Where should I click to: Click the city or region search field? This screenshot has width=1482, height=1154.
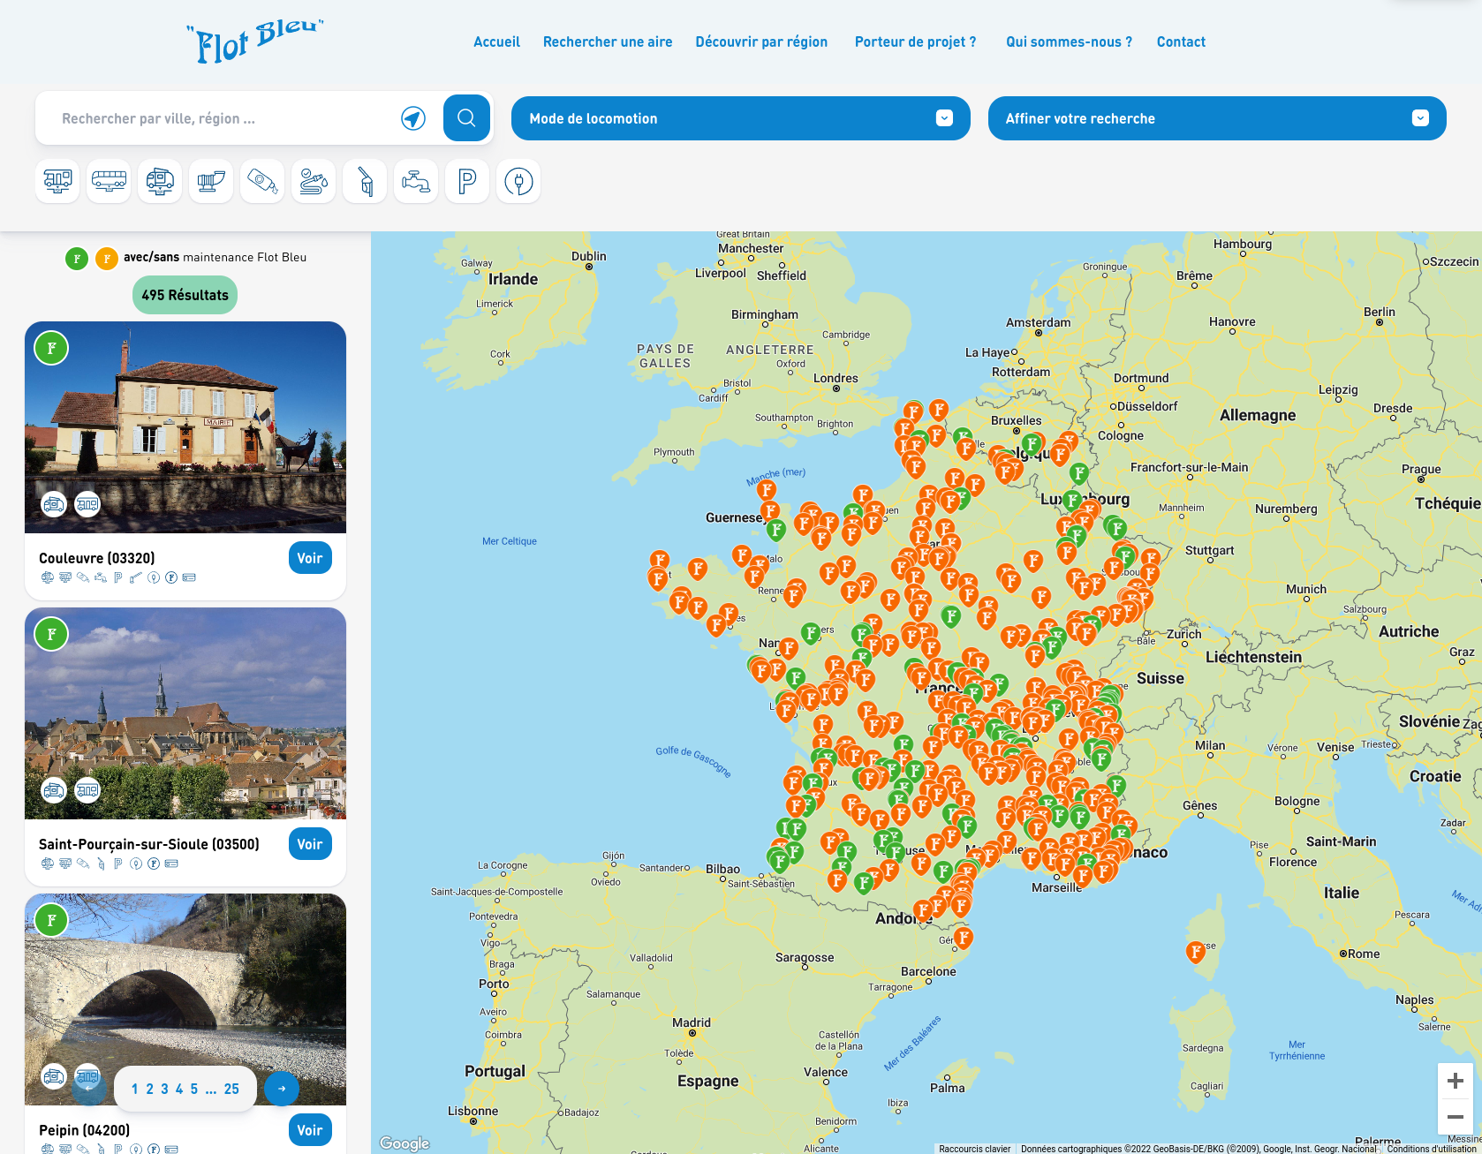tap(221, 118)
